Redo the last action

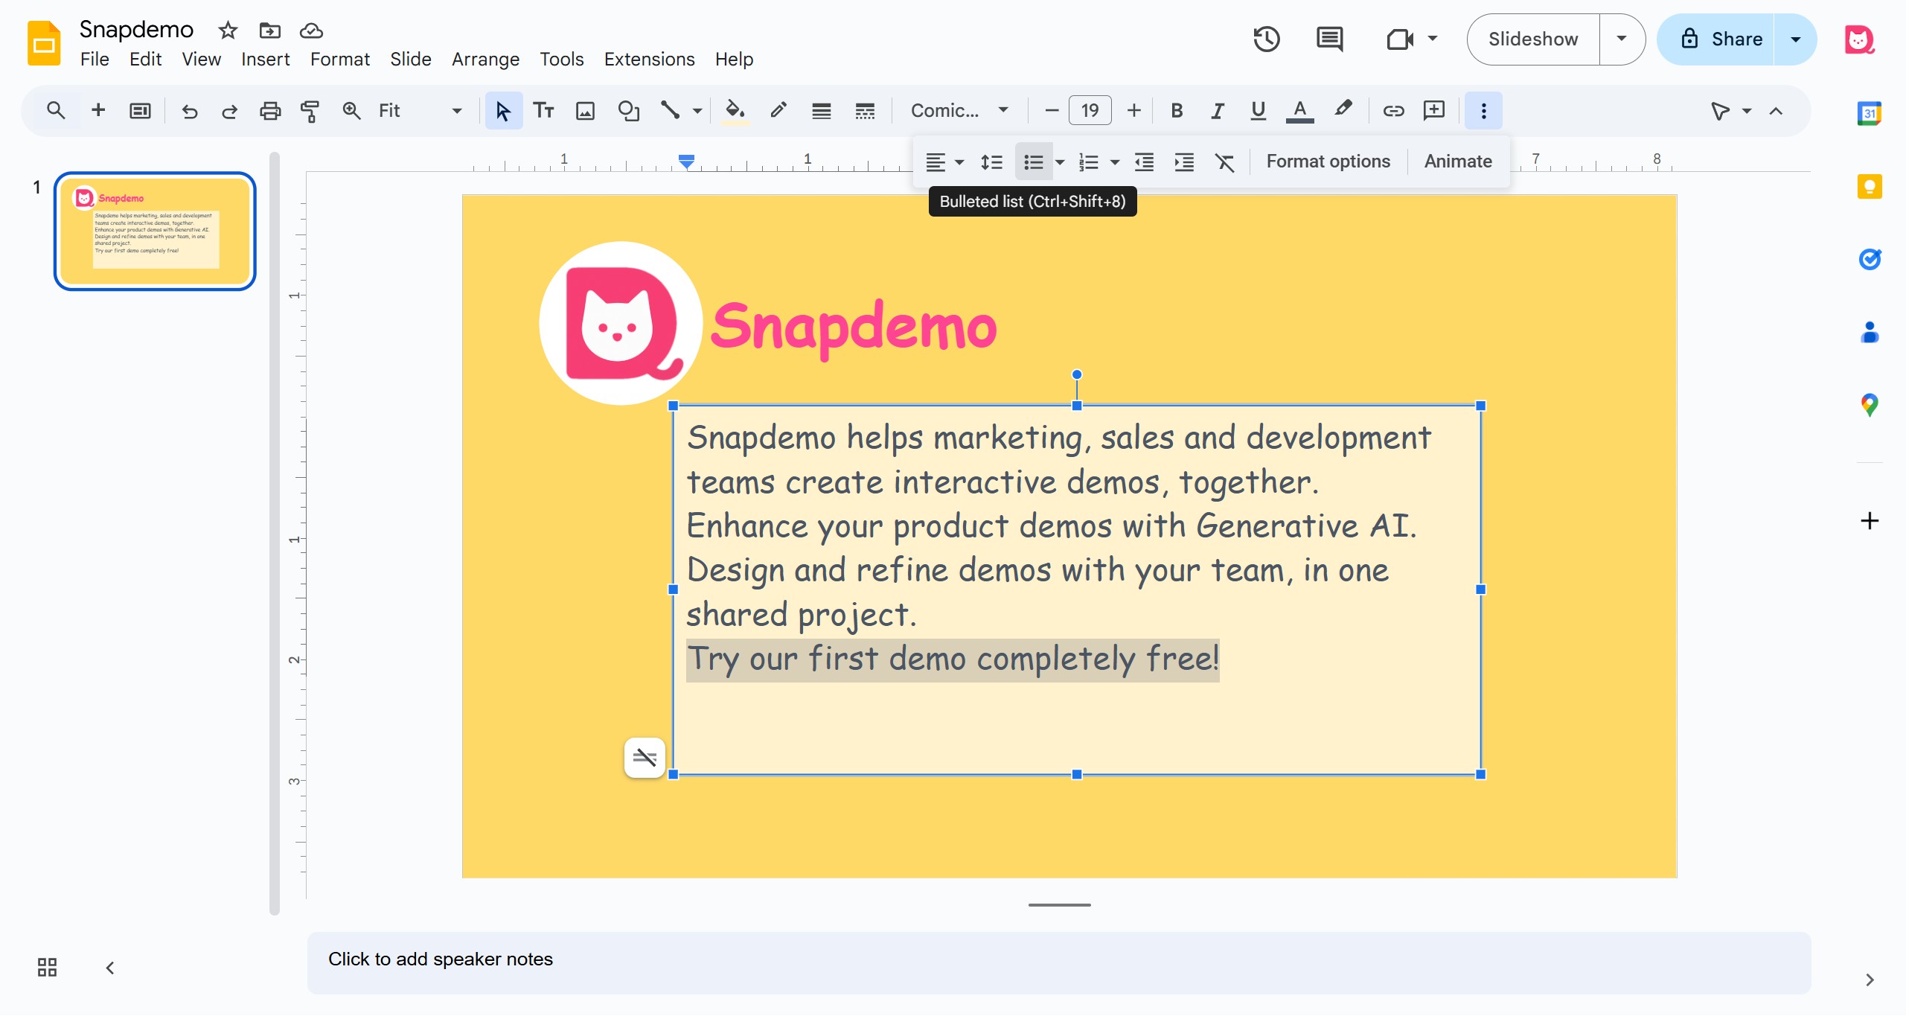[229, 111]
